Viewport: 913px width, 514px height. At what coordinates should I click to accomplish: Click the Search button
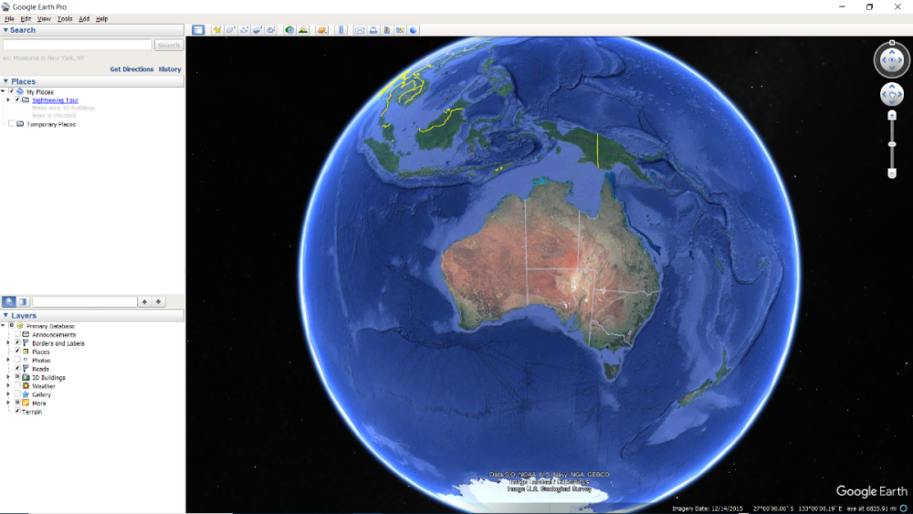(169, 45)
